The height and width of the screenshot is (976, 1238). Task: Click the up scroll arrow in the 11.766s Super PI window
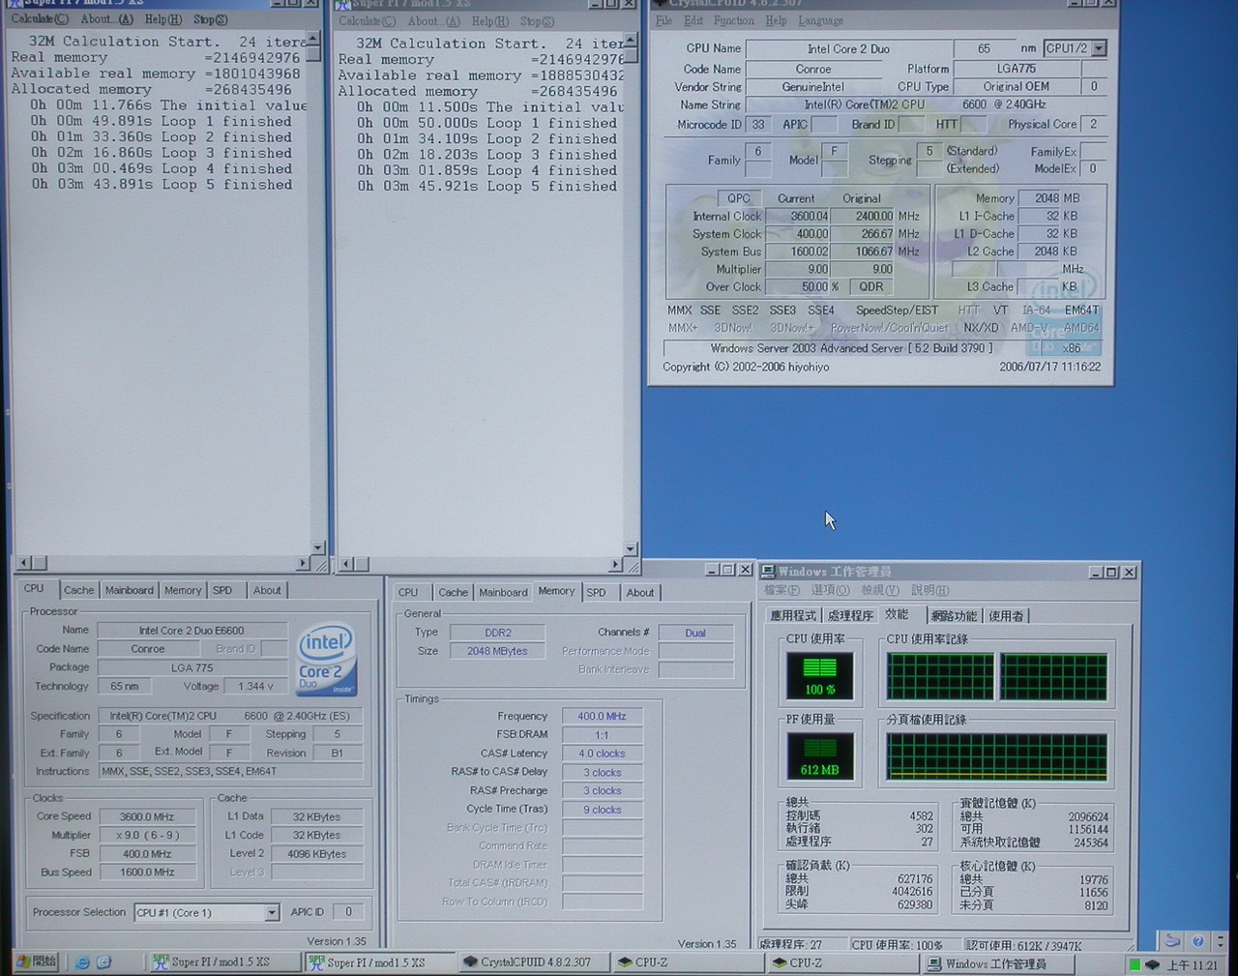[x=313, y=39]
